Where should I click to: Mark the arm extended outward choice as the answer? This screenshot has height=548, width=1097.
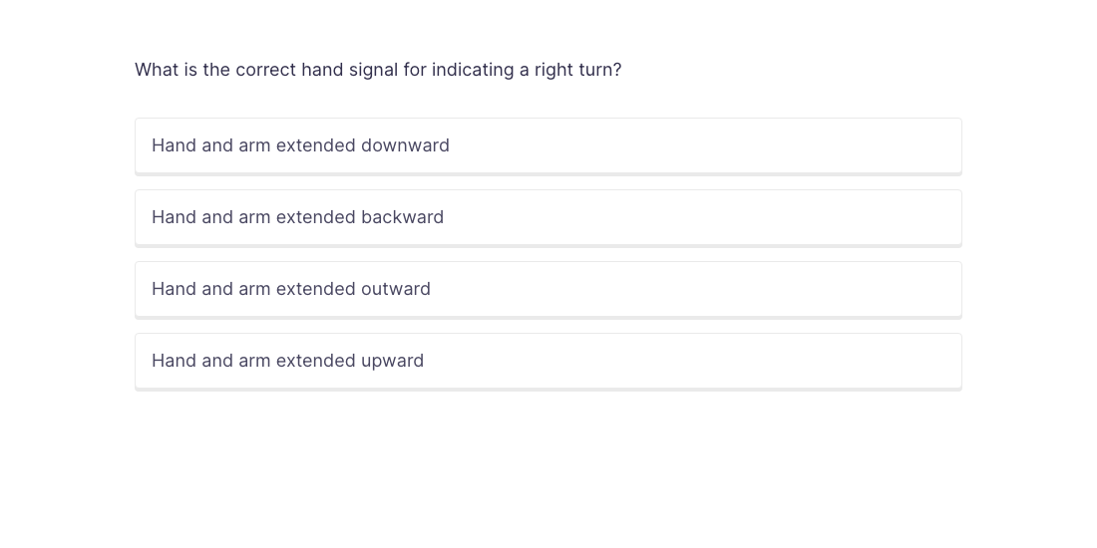[x=548, y=289]
